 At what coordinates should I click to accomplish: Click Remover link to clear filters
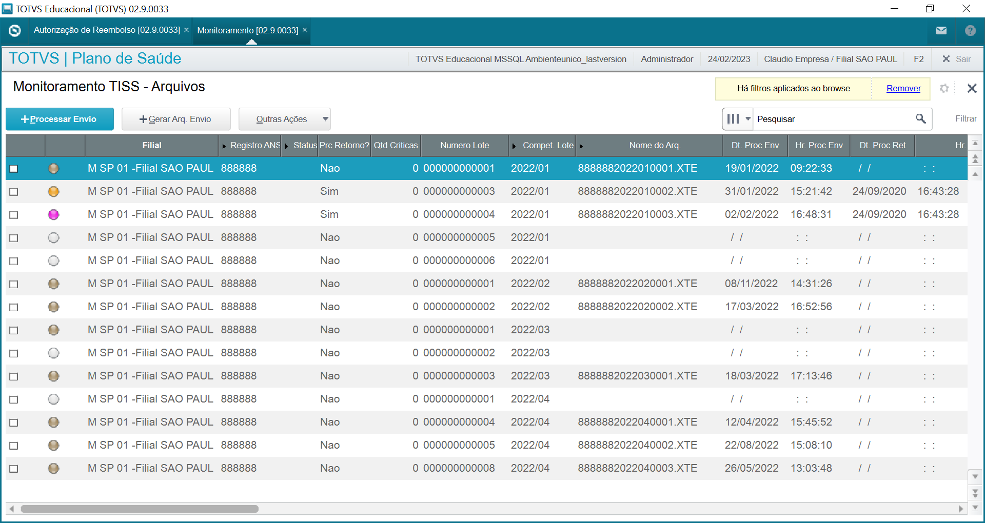[x=903, y=88]
